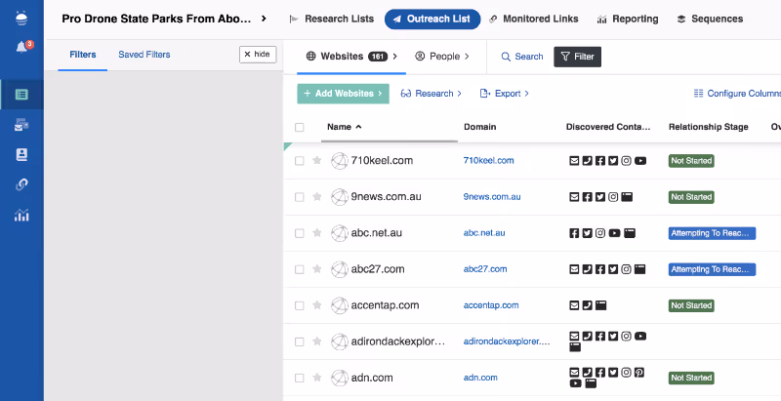781x401 pixels.
Task: Click Facebook icon in abc.net.au row
Action: (x=574, y=233)
